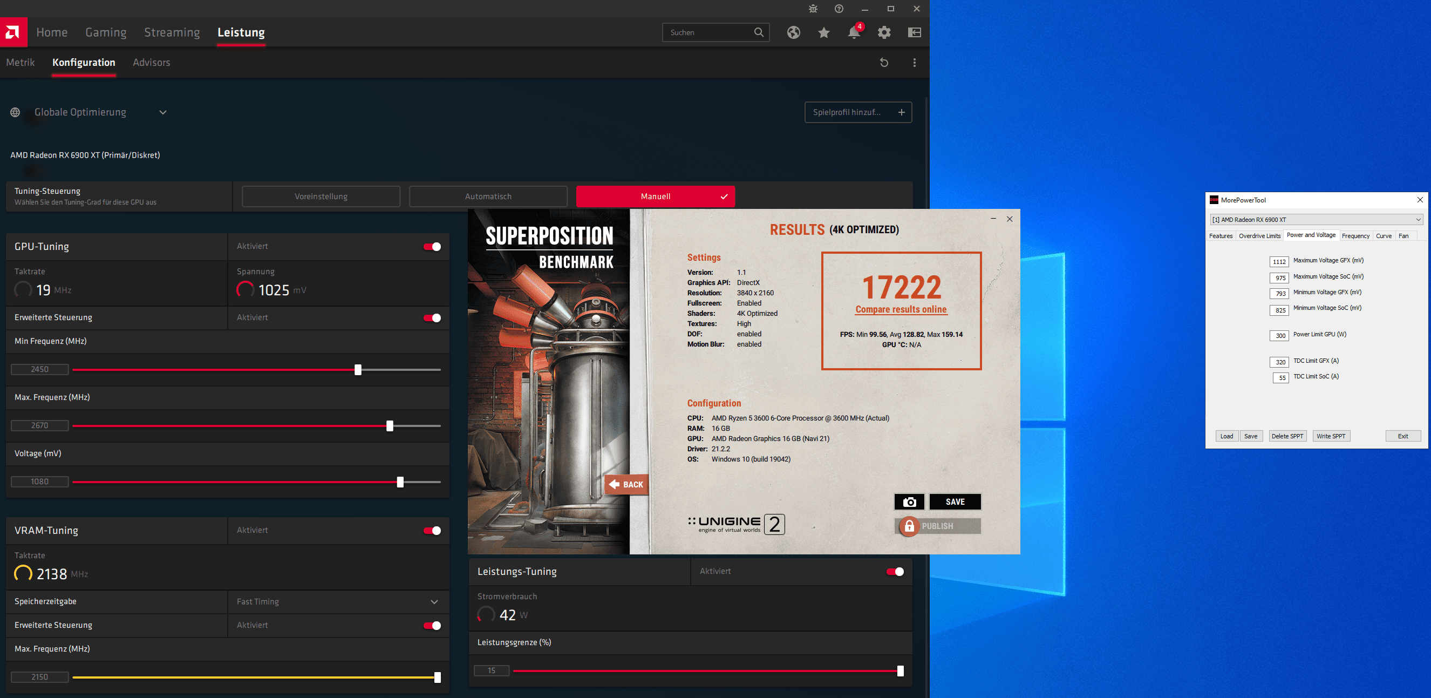
Task: Switch to the Advisors subtab
Action: (x=152, y=62)
